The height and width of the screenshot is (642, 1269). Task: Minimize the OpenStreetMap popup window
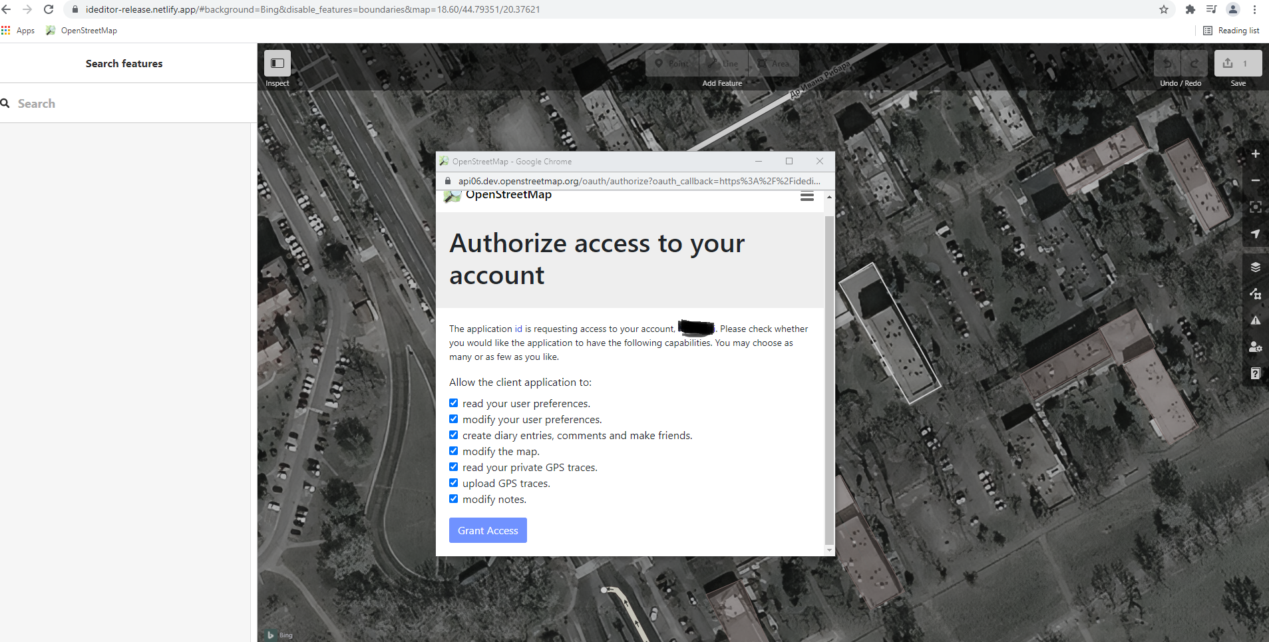(x=759, y=161)
